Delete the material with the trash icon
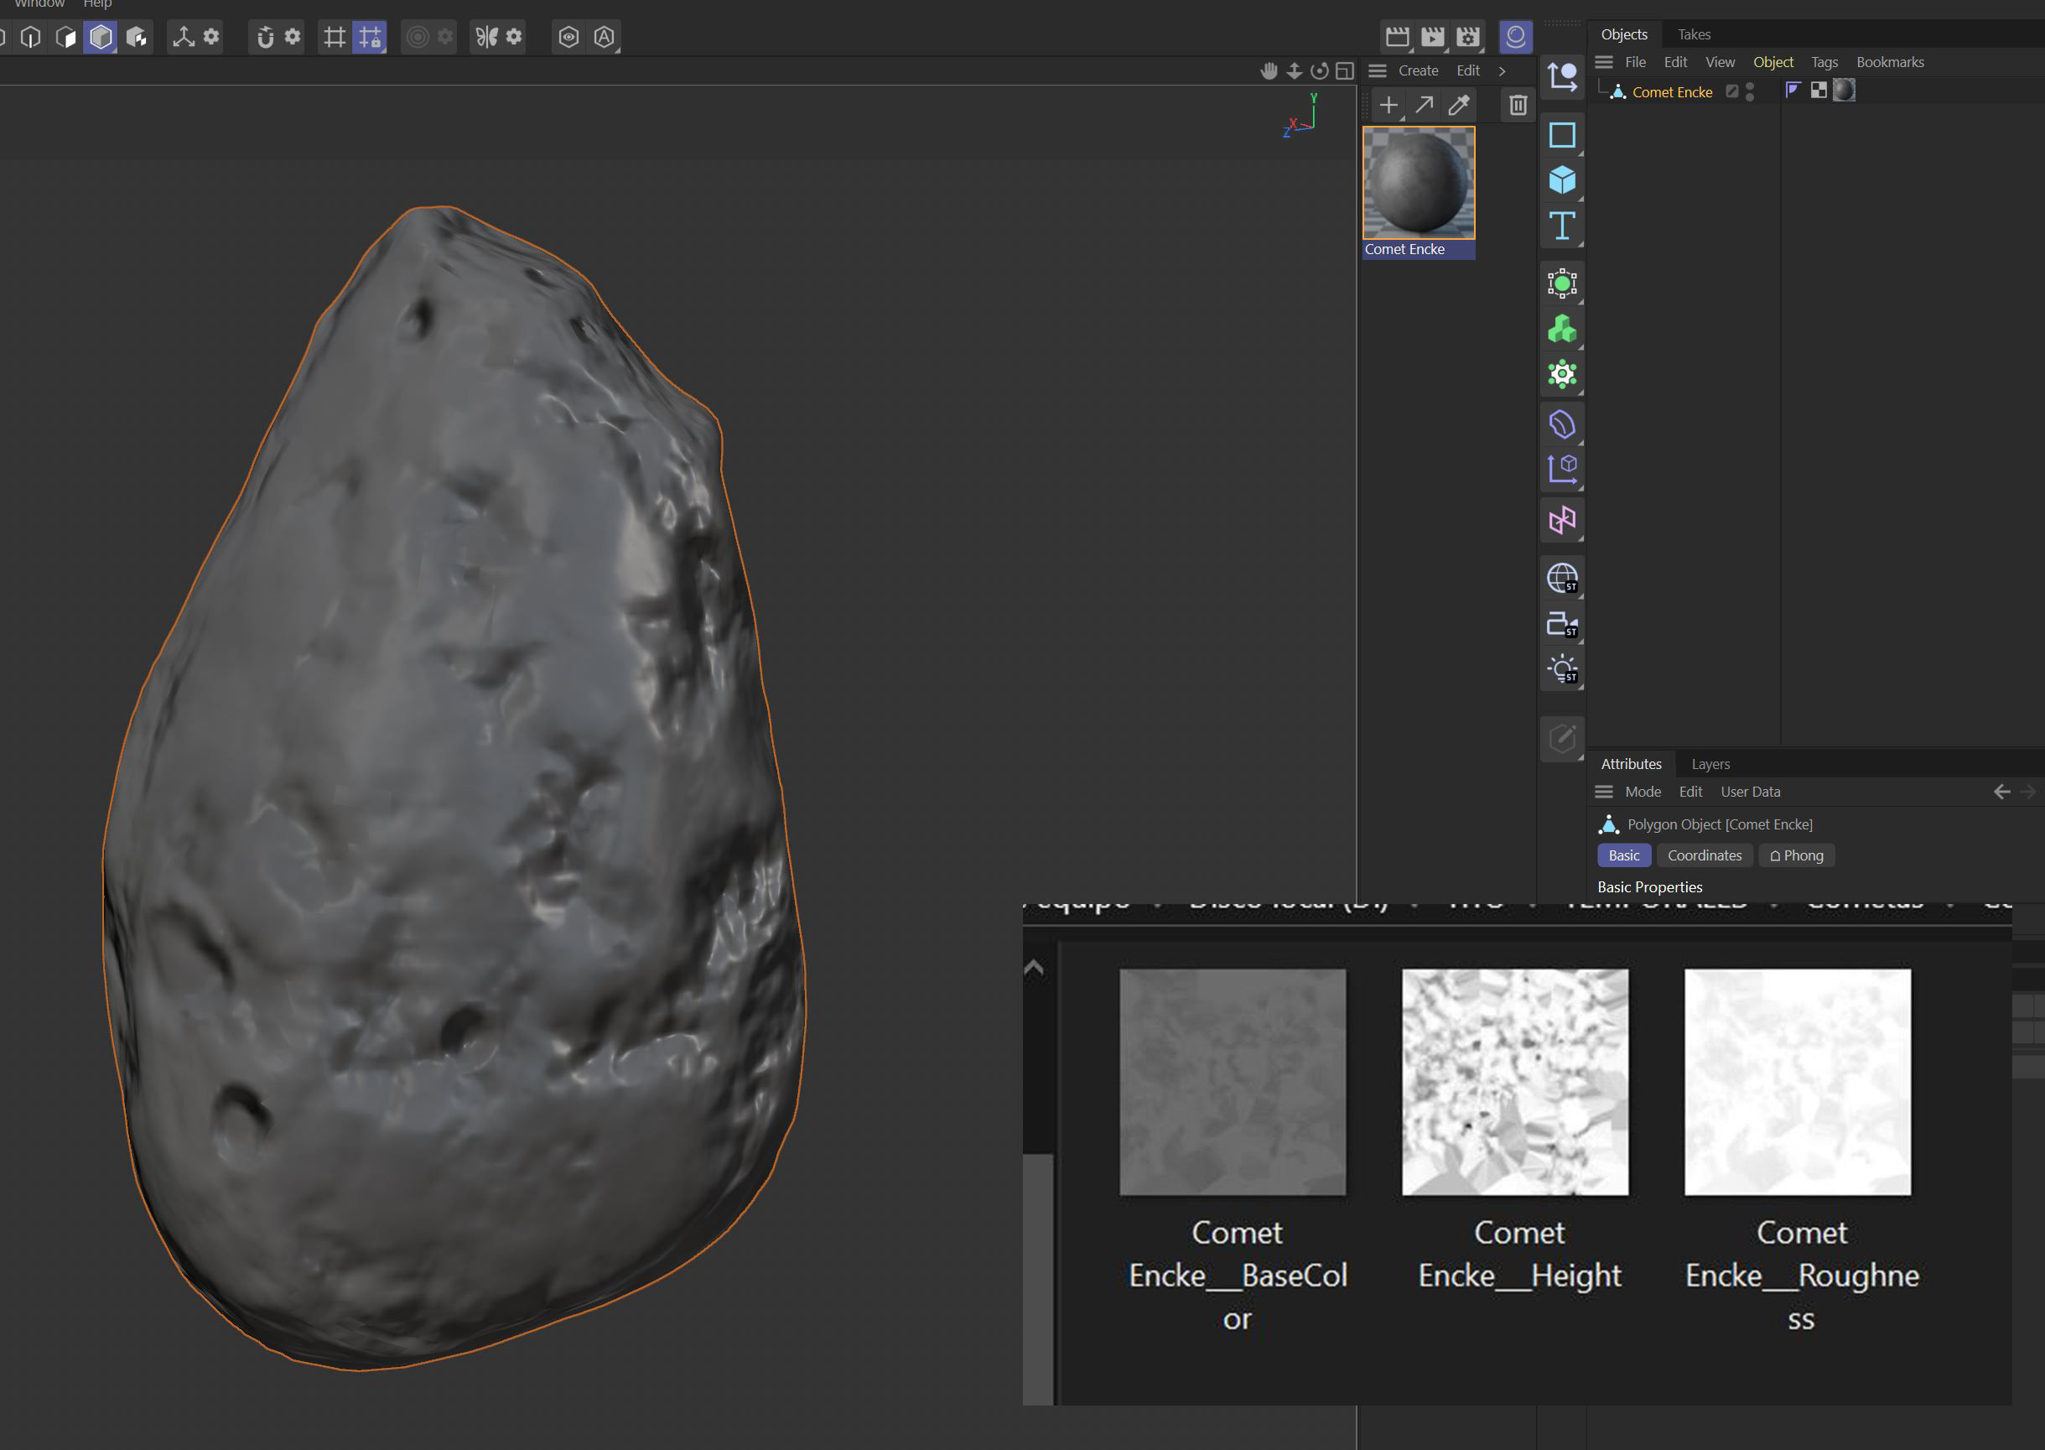Screen dimensions: 2045x1450 [x=1518, y=106]
